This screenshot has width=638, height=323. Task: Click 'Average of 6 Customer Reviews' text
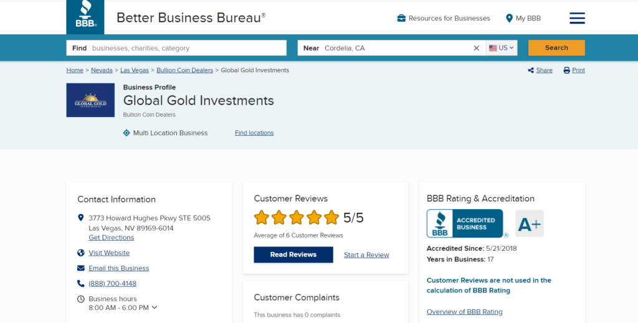(298, 235)
